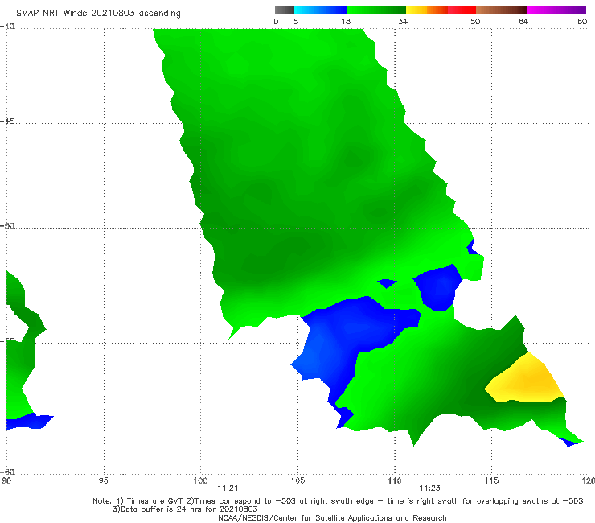The image size is (595, 523).
Task: Click the note 'Data buffer is 24 hrs'
Action: pos(186,509)
